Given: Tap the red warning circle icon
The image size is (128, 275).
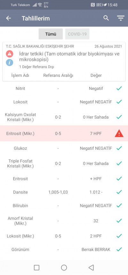Looking at the screenshot, I should (9, 54).
